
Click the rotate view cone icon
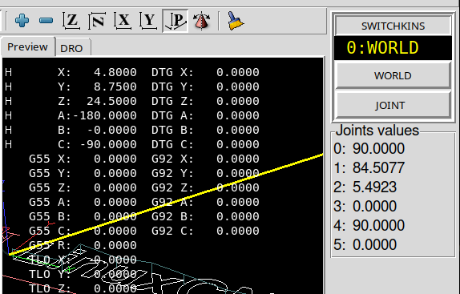pyautogui.click(x=201, y=21)
